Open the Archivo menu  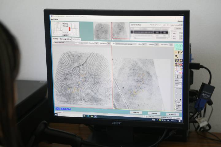click(54, 19)
